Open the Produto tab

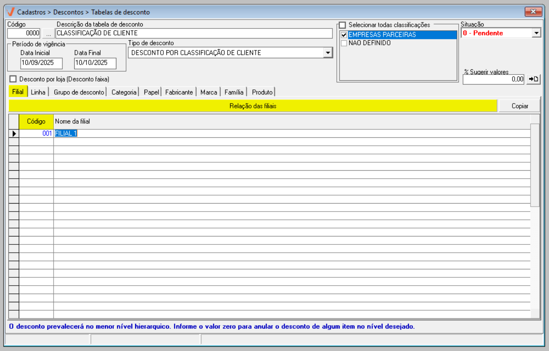(x=262, y=92)
